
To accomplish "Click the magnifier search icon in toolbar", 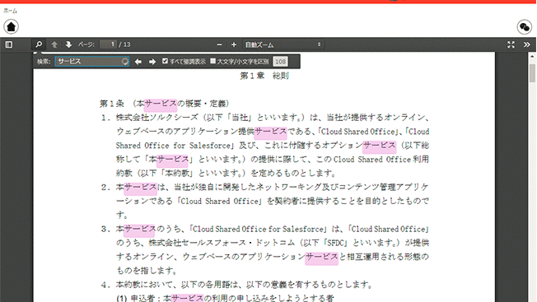I will (x=39, y=44).
